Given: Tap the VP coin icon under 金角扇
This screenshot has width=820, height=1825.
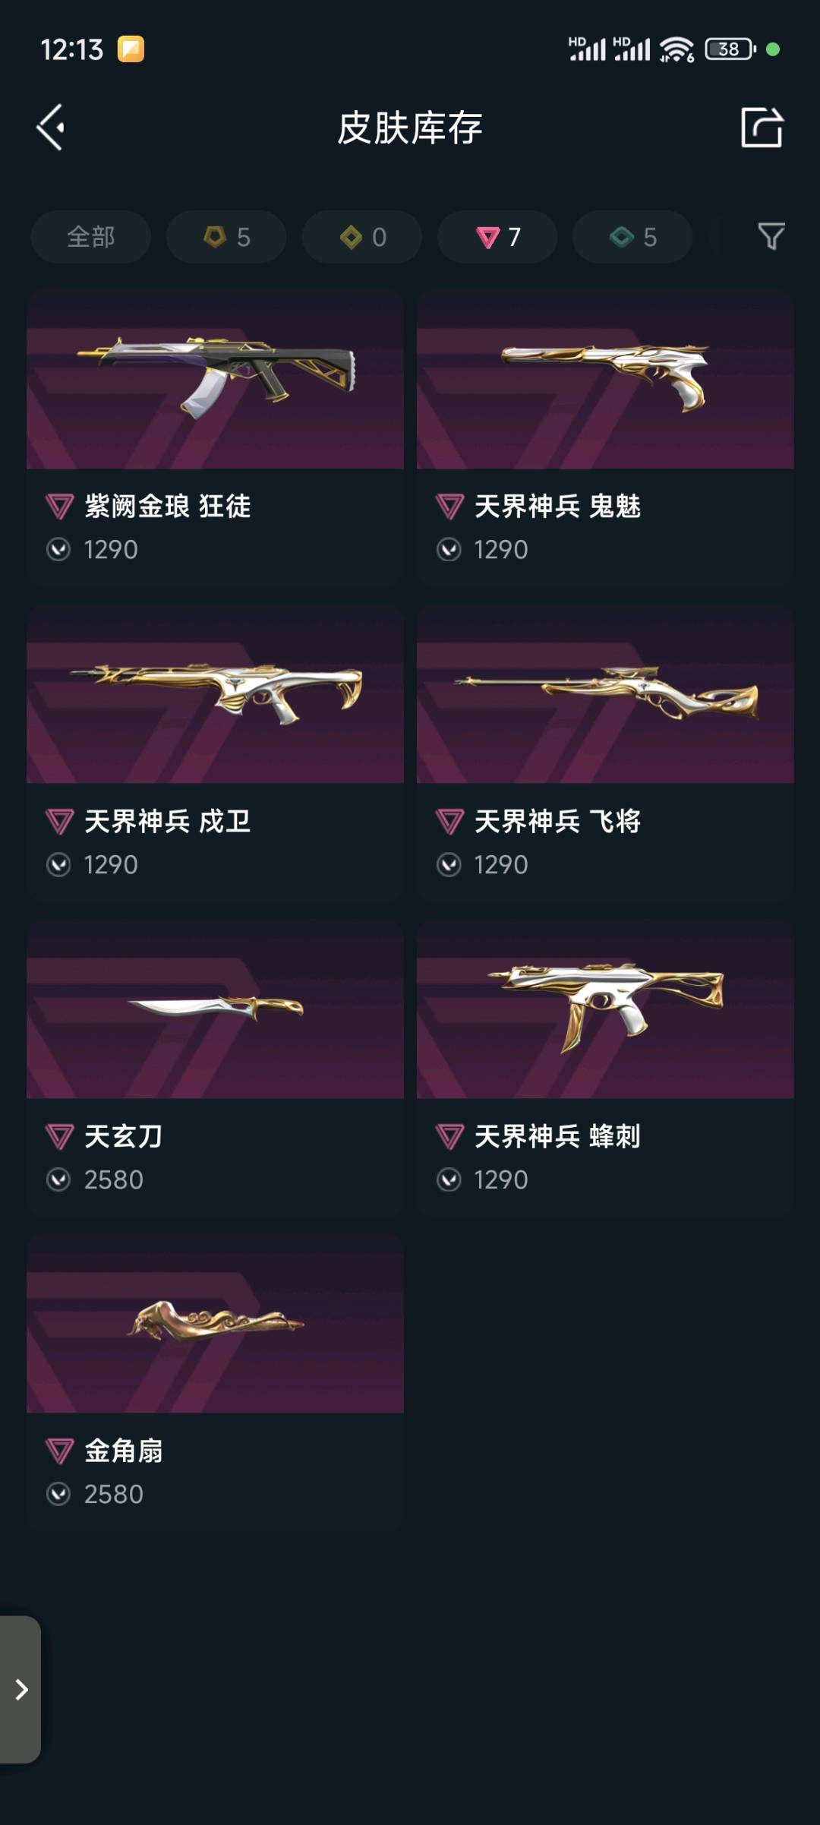Looking at the screenshot, I should pyautogui.click(x=58, y=1494).
